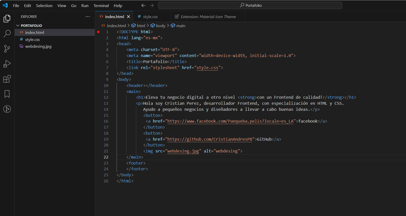Click the <header></header> line
Viewport: 406px width, 216px height.
coord(147,85)
